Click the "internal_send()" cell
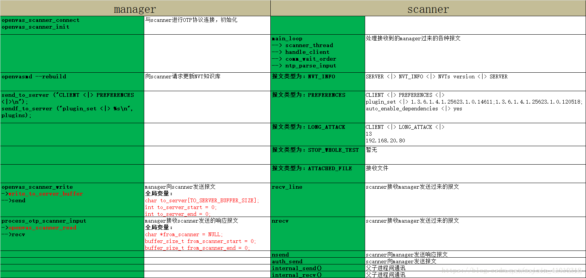This screenshot has width=586, height=278. pos(318,268)
